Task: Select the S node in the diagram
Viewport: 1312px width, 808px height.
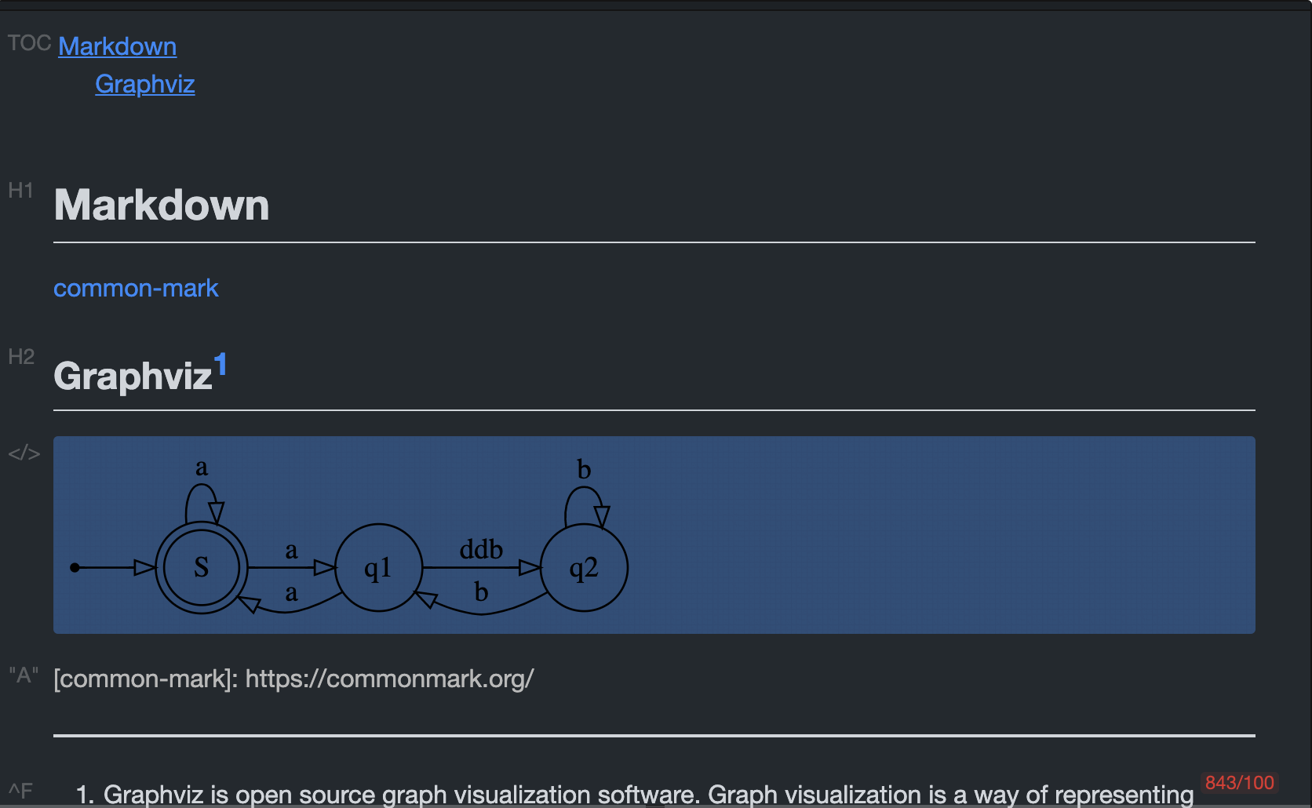Action: pos(202,567)
